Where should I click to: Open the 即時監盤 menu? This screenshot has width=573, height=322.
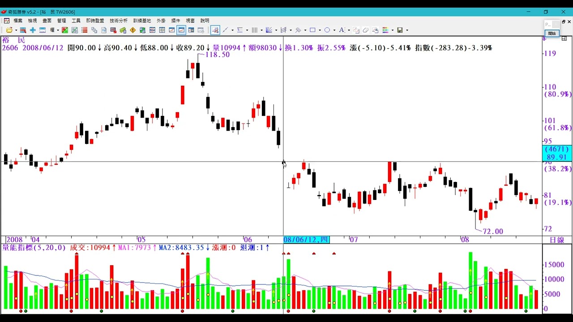pos(95,21)
